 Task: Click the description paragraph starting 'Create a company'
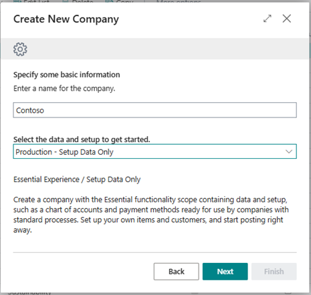[151, 215]
